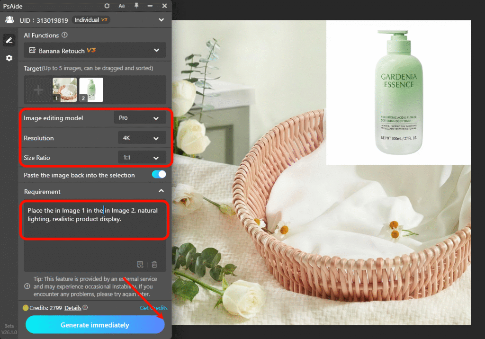This screenshot has height=339, width=485.
Task: Toggle Paste the image back into selection
Action: pyautogui.click(x=159, y=175)
